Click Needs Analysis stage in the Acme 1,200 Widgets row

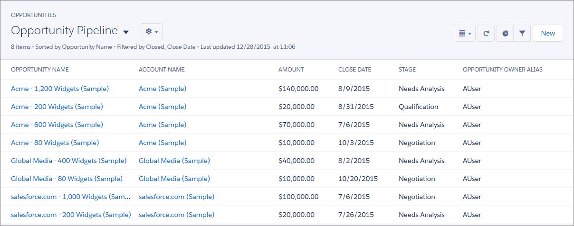(421, 89)
